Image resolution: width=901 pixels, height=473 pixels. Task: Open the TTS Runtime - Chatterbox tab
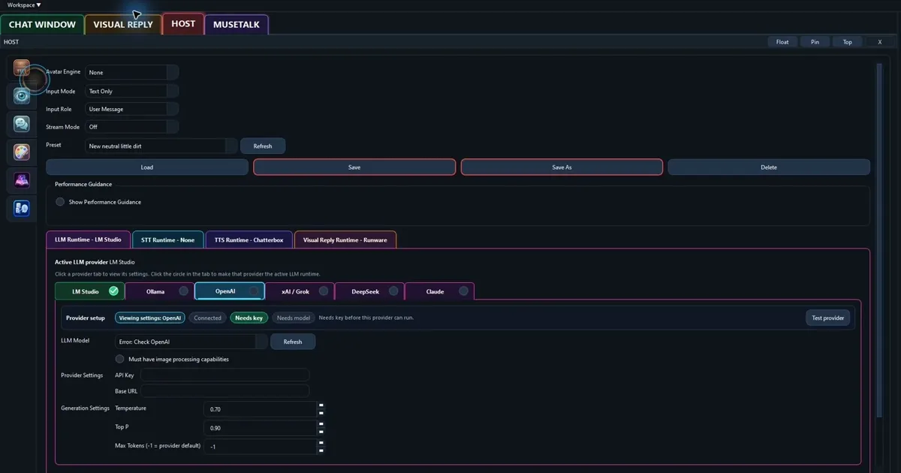click(249, 240)
